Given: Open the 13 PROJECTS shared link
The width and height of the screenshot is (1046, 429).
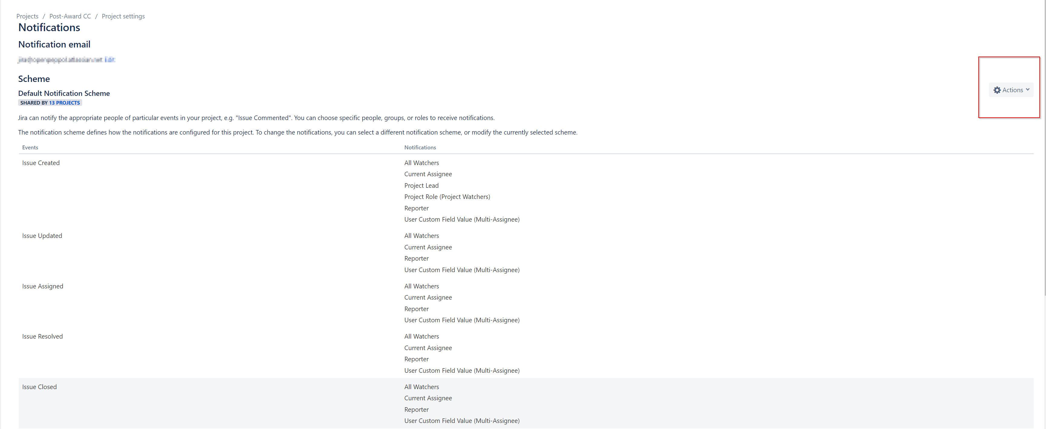Looking at the screenshot, I should (65, 103).
